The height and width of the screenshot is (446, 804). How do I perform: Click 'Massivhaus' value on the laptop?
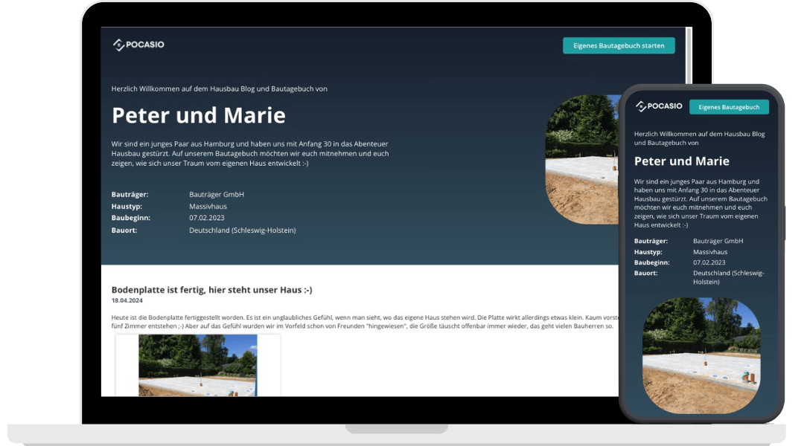(x=208, y=207)
